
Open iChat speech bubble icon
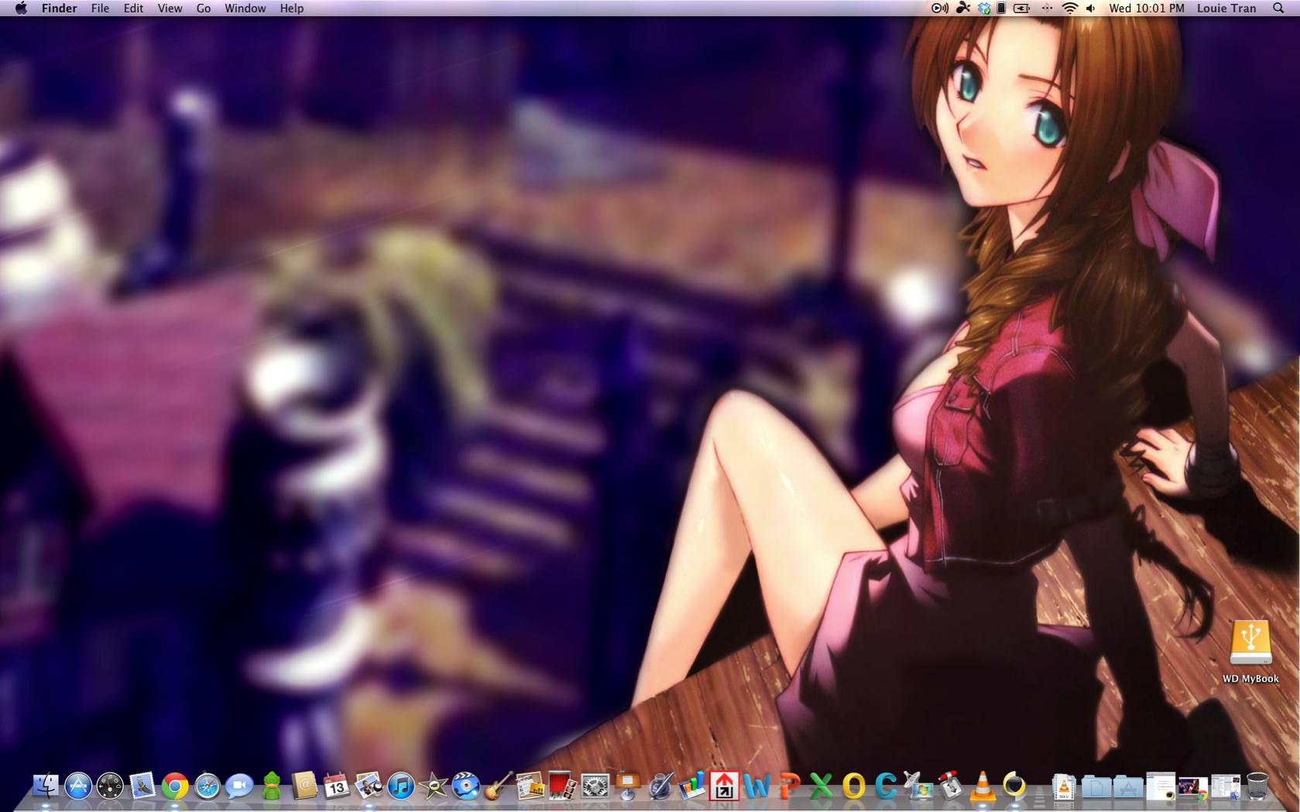click(x=239, y=786)
